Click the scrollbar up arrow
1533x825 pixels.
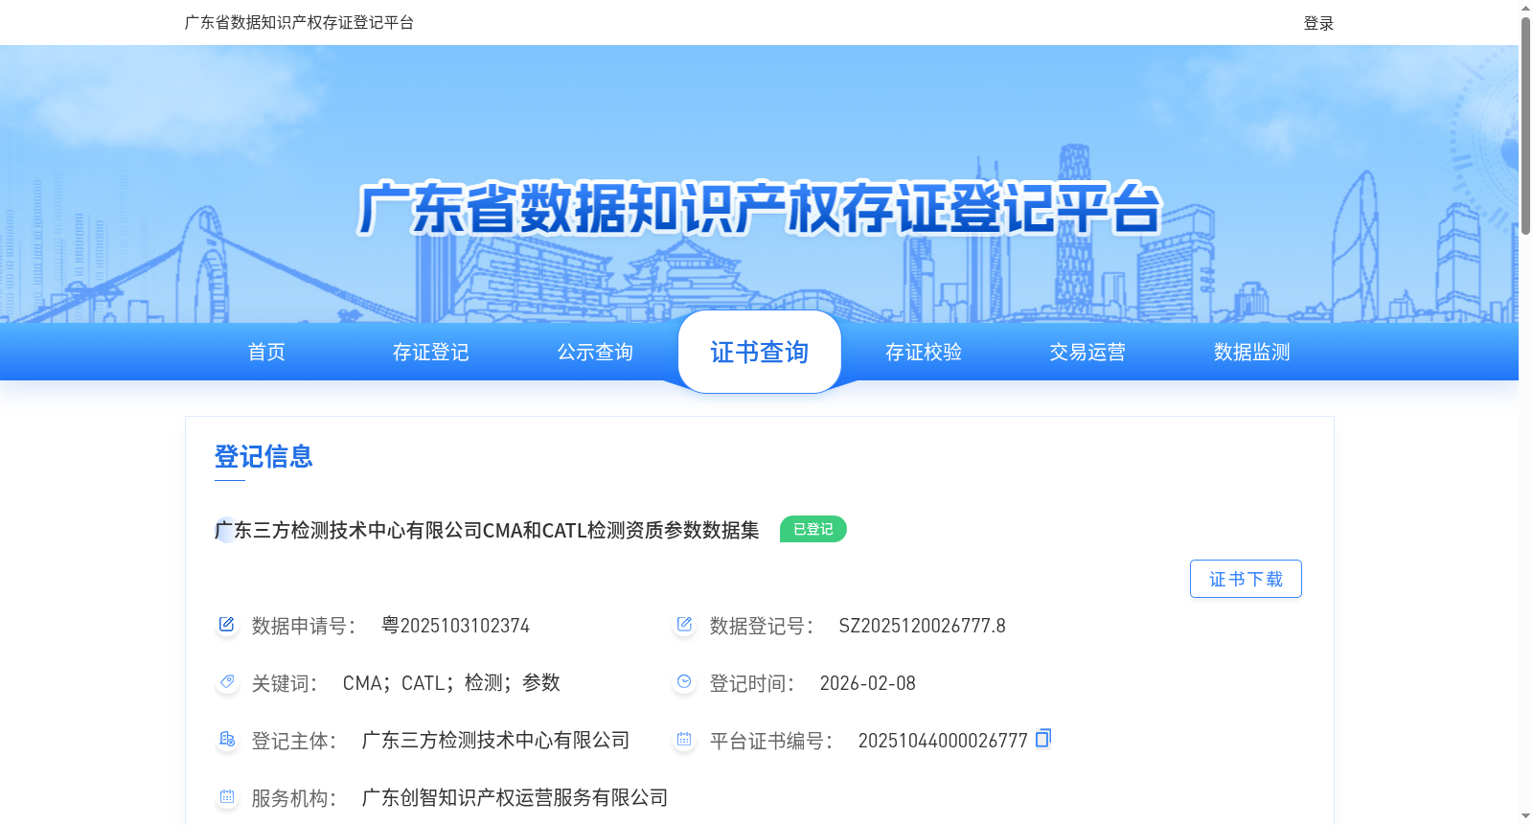click(1525, 8)
